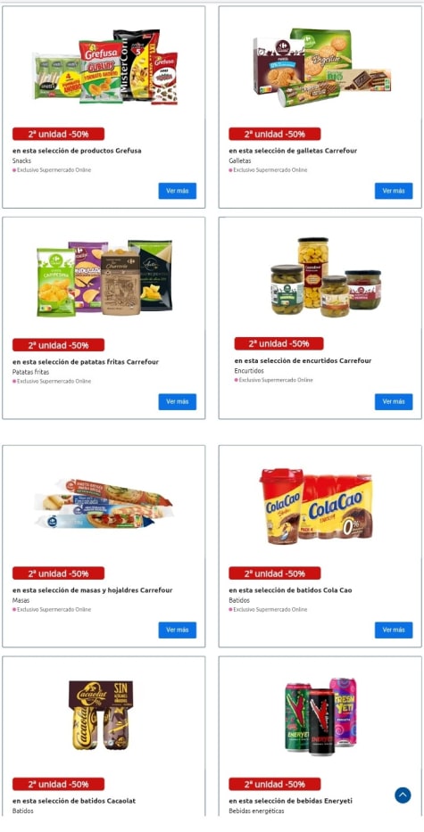Click the patatas fritas bags image
The image size is (424, 832).
pos(104,278)
